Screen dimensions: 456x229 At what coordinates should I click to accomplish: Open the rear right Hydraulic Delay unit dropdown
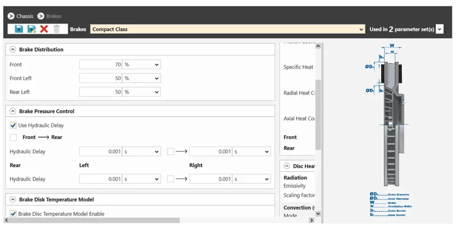tap(252, 179)
